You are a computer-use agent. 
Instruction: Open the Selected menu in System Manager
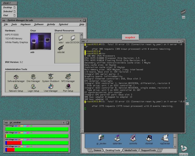pos(63,24)
